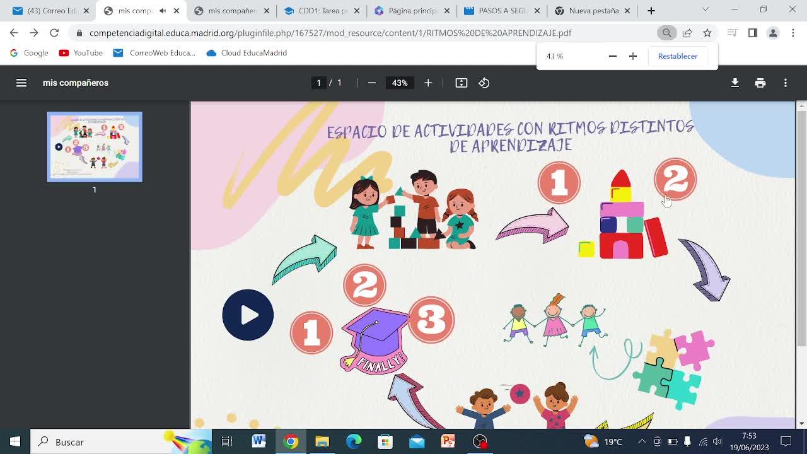Screen dimensions: 807x454
Task: Share this page using the share icon
Action: [x=687, y=33]
